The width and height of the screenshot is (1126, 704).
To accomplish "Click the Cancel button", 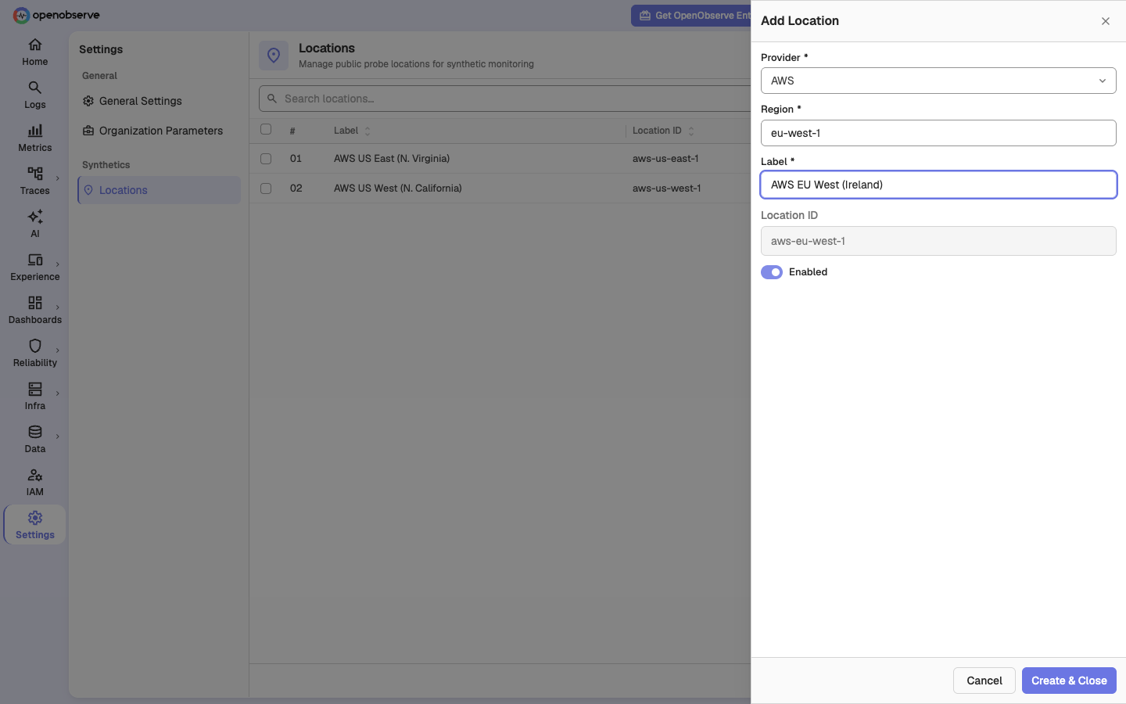I will [984, 681].
